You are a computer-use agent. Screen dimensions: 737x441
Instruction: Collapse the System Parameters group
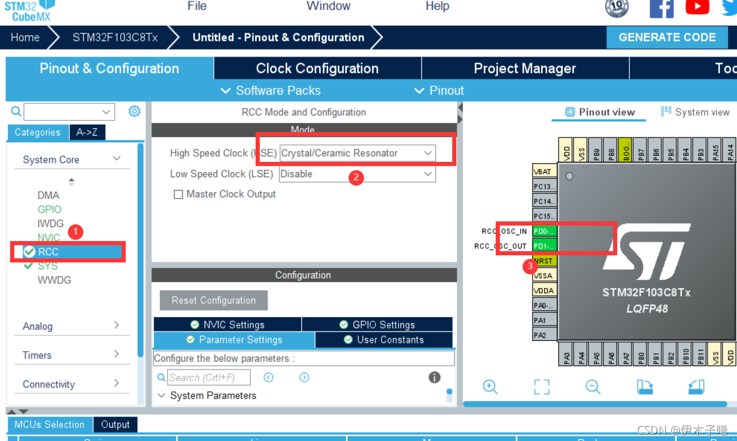click(x=161, y=396)
